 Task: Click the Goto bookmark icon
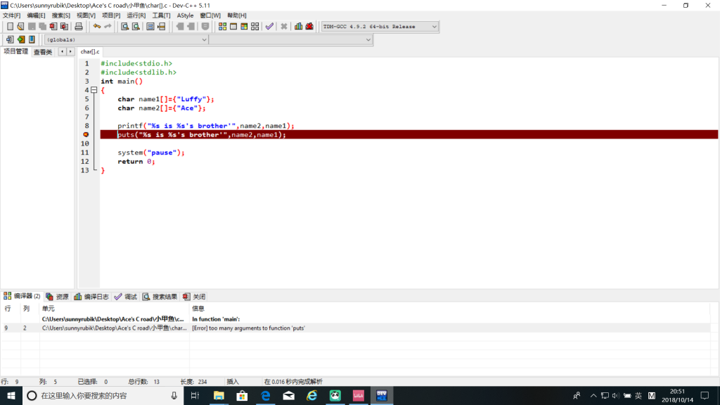(32, 39)
